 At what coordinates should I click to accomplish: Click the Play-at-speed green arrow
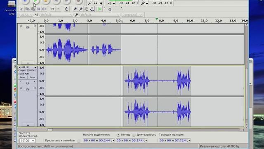(x=100, y=9)
